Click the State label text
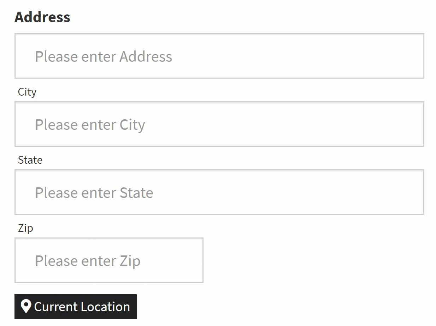 [30, 160]
